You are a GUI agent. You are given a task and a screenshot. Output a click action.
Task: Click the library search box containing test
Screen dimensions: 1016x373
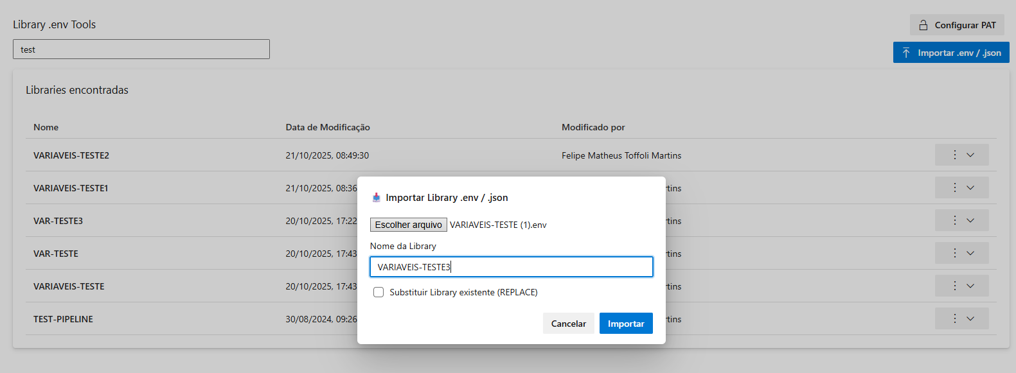coord(141,49)
